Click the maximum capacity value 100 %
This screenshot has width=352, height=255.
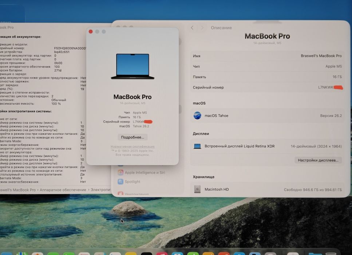tap(56, 104)
